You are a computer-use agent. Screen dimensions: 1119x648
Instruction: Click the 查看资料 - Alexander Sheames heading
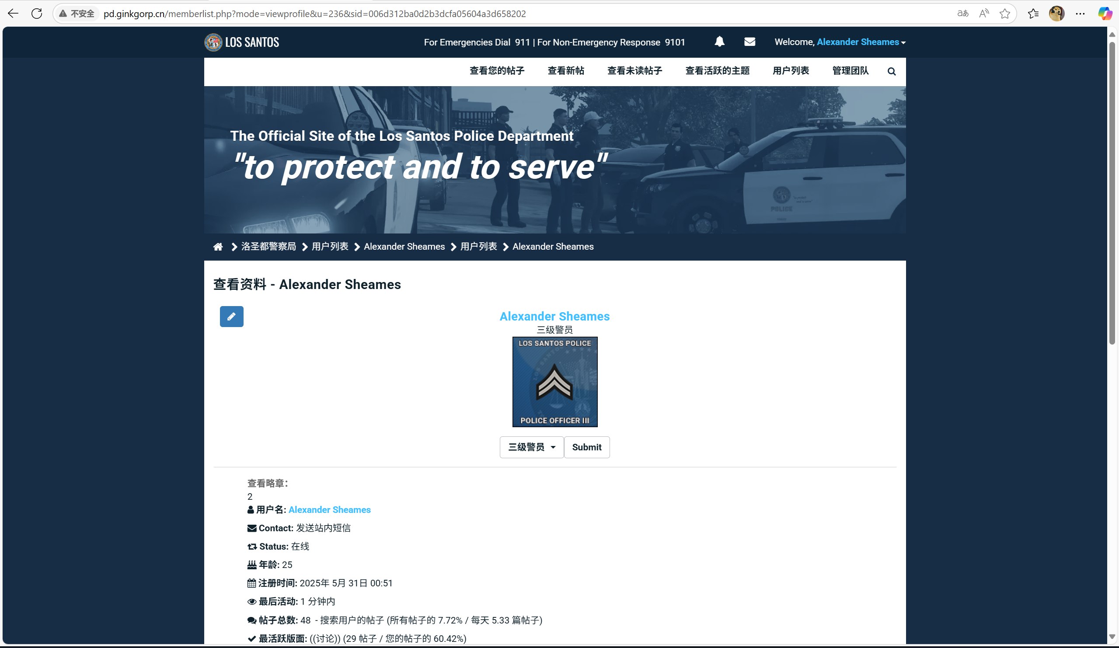[x=307, y=284]
